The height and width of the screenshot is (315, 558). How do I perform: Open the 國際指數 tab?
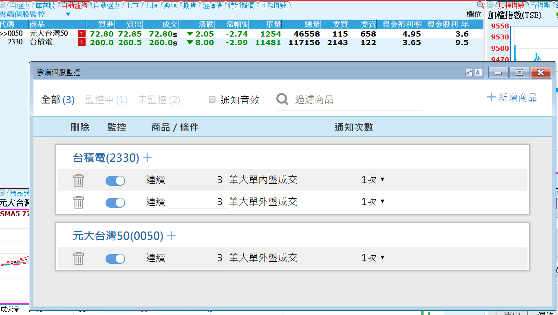pos(273,5)
